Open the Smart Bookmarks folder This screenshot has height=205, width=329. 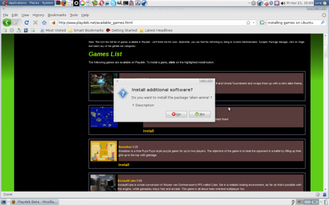[x=86, y=30]
